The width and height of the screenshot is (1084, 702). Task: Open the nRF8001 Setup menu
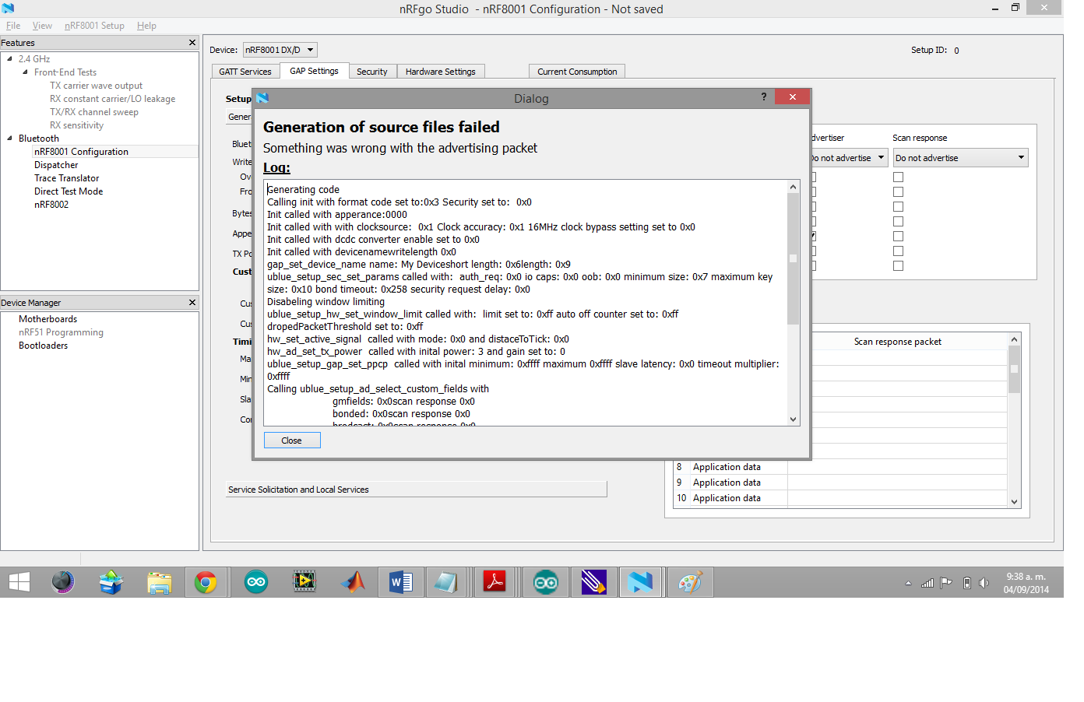tap(94, 25)
